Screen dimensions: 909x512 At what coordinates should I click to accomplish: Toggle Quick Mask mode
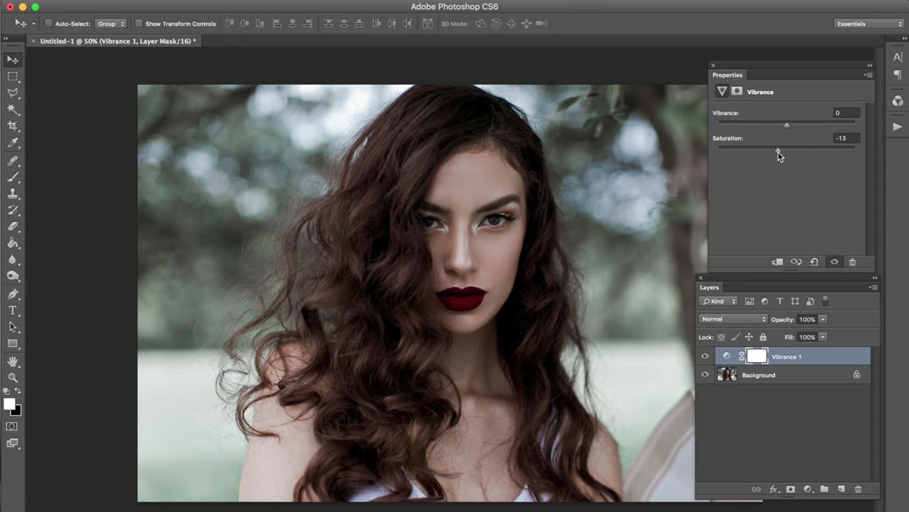point(11,426)
